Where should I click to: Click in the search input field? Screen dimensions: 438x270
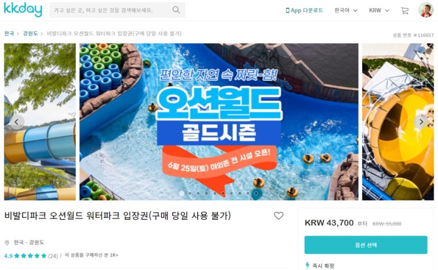click(x=112, y=10)
